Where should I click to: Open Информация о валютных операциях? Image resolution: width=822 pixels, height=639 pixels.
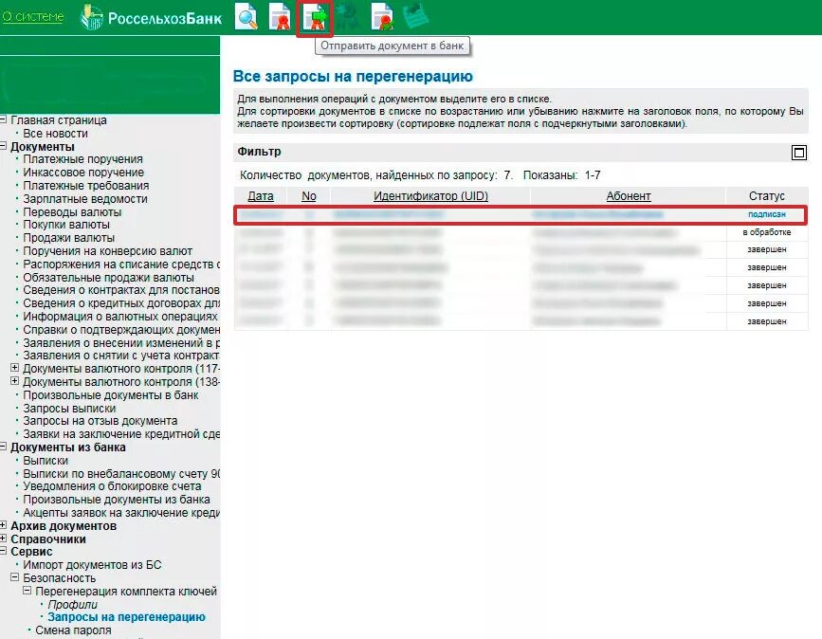tap(120, 317)
